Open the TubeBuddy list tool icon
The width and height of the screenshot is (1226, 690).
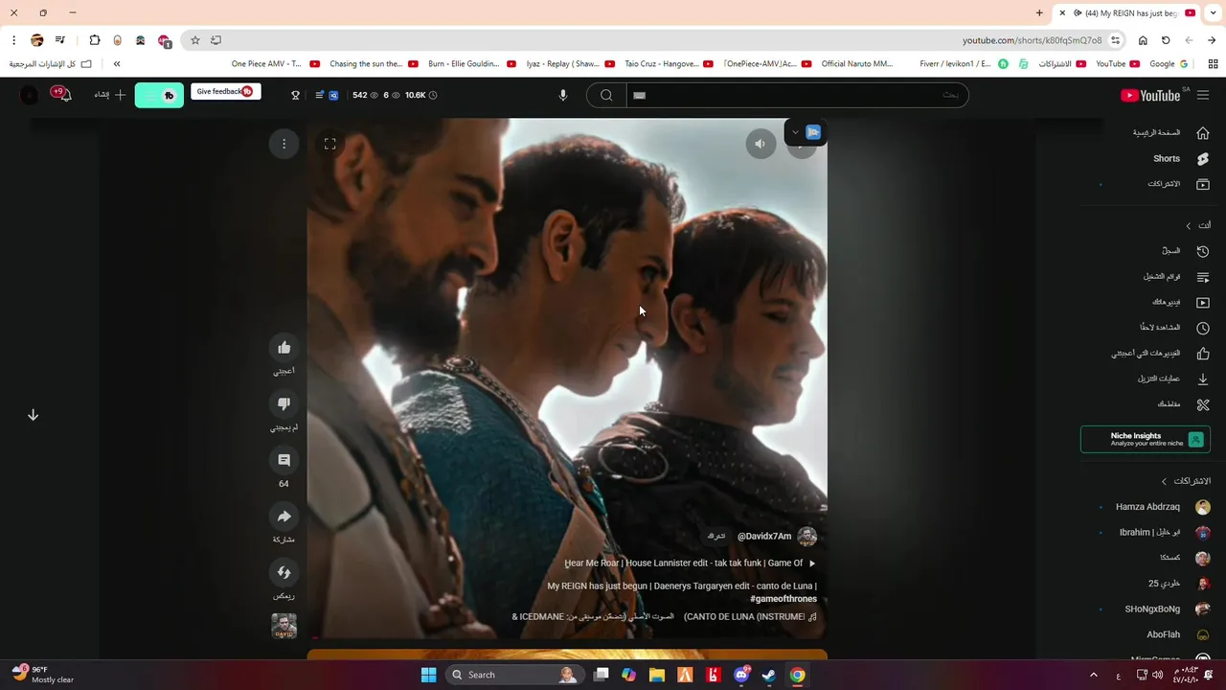tap(319, 95)
